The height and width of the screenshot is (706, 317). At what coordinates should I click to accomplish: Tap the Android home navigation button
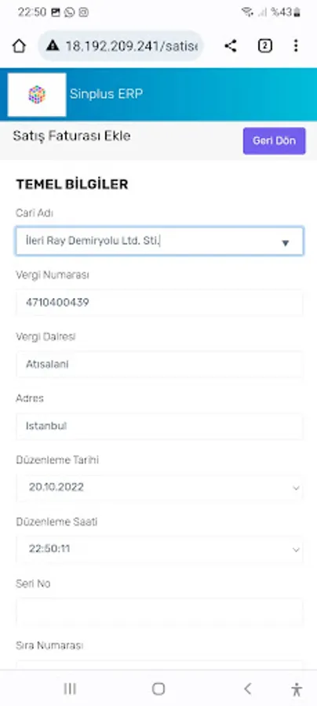pos(158,689)
